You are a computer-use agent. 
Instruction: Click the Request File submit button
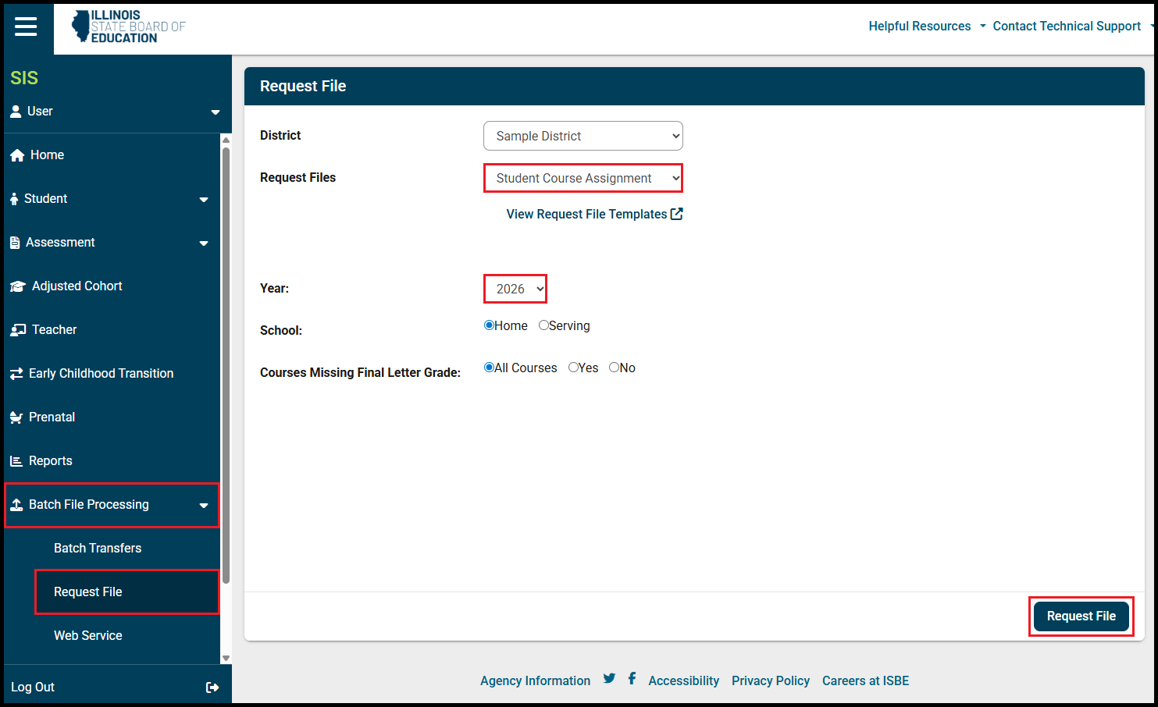pos(1081,616)
